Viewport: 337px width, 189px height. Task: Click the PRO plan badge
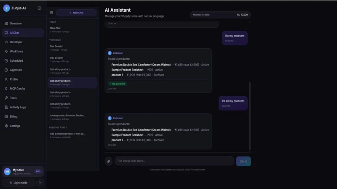tap(38, 171)
